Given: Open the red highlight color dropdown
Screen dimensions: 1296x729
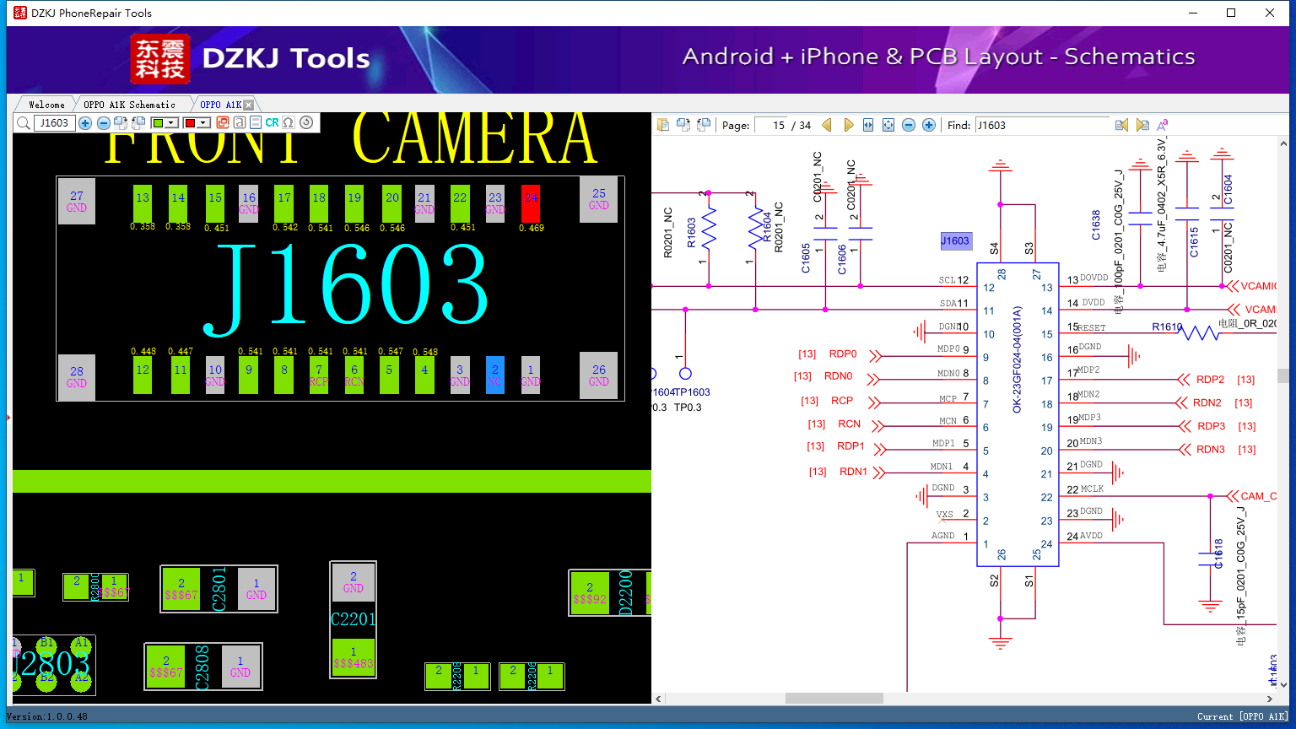Looking at the screenshot, I should pos(204,123).
